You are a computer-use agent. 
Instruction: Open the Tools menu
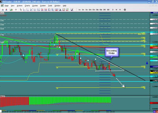[50, 5]
